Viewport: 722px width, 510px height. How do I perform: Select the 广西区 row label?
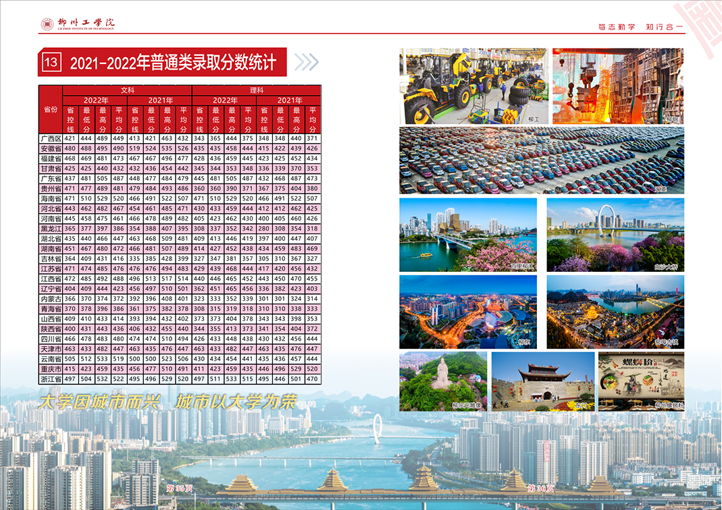51,138
